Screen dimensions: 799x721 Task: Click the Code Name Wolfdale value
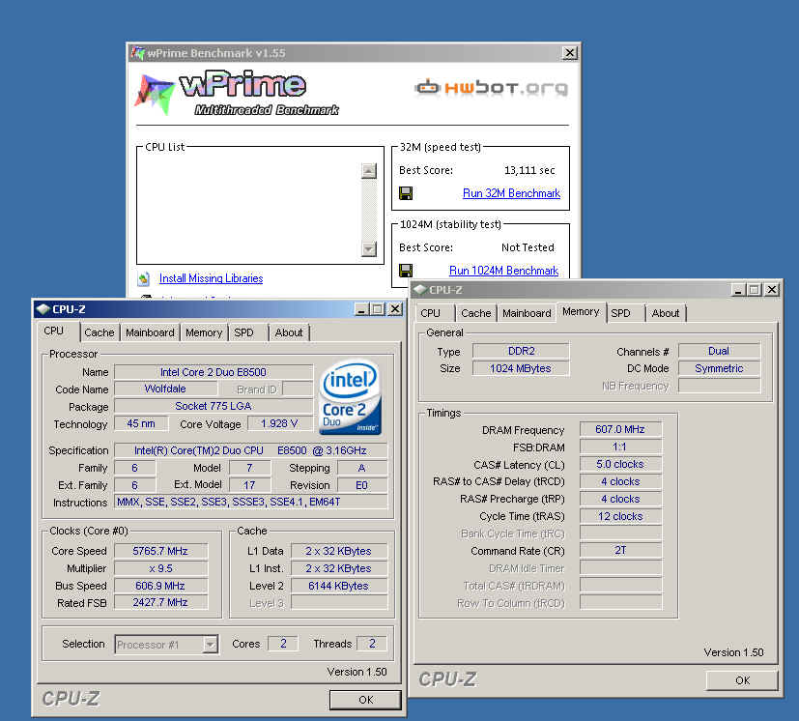tap(165, 389)
